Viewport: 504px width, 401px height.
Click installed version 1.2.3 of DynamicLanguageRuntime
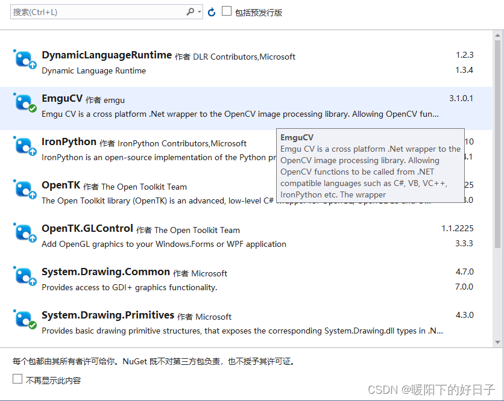(x=464, y=55)
